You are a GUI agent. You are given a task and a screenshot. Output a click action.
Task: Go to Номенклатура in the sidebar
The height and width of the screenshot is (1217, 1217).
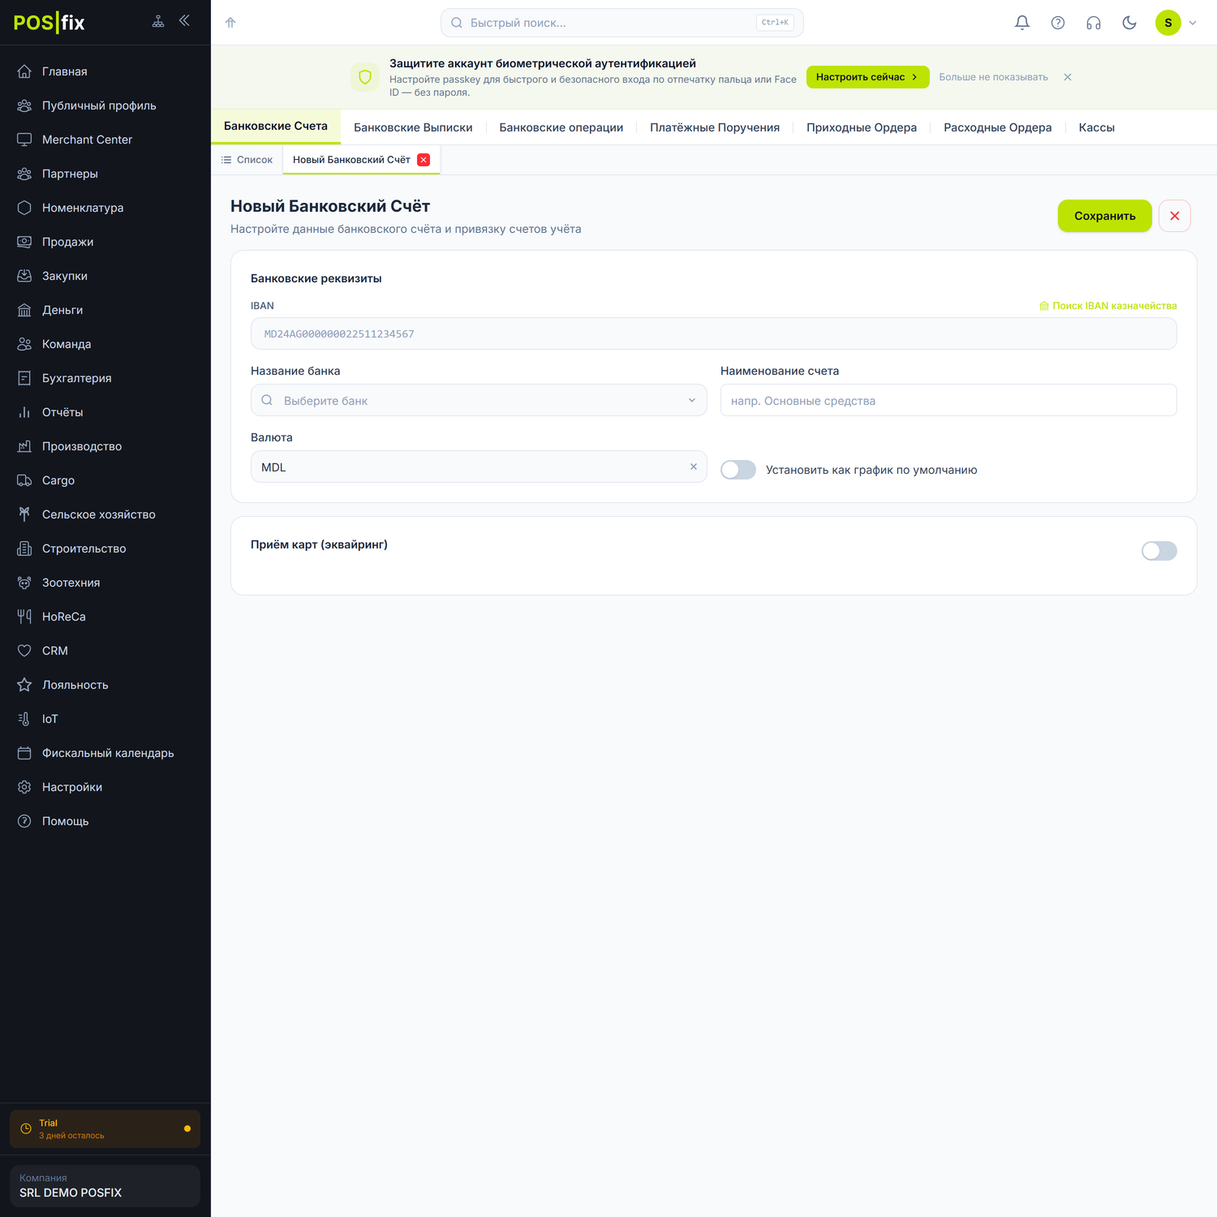(105, 208)
